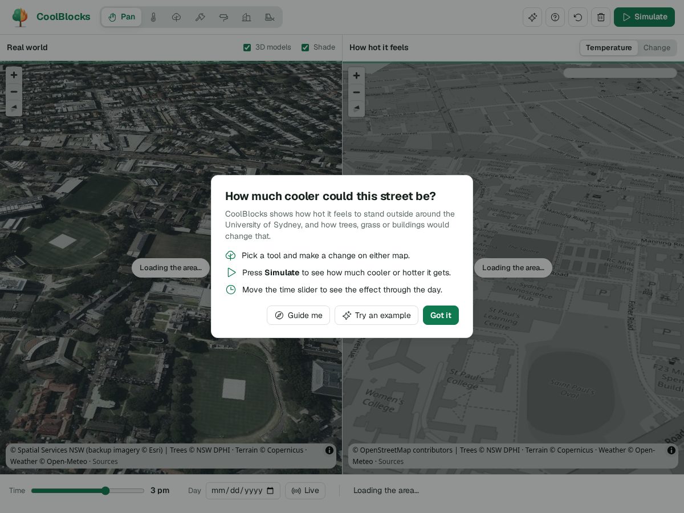Toggle the Shade checkbox
The width and height of the screenshot is (684, 513).
click(x=305, y=47)
